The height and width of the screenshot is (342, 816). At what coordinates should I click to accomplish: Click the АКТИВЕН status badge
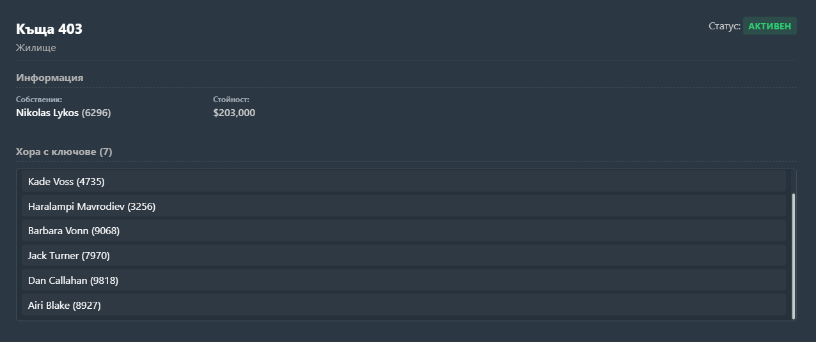(769, 26)
